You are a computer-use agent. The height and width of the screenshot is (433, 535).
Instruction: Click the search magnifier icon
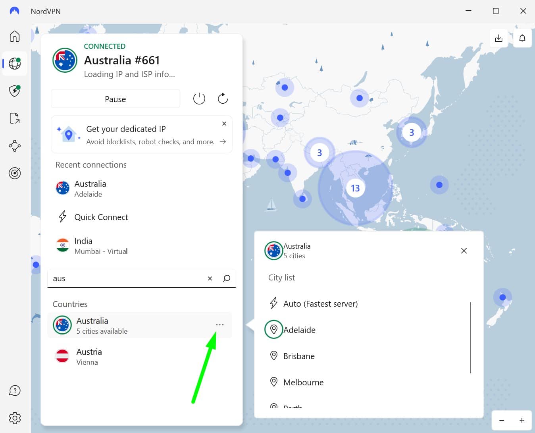[x=227, y=278]
